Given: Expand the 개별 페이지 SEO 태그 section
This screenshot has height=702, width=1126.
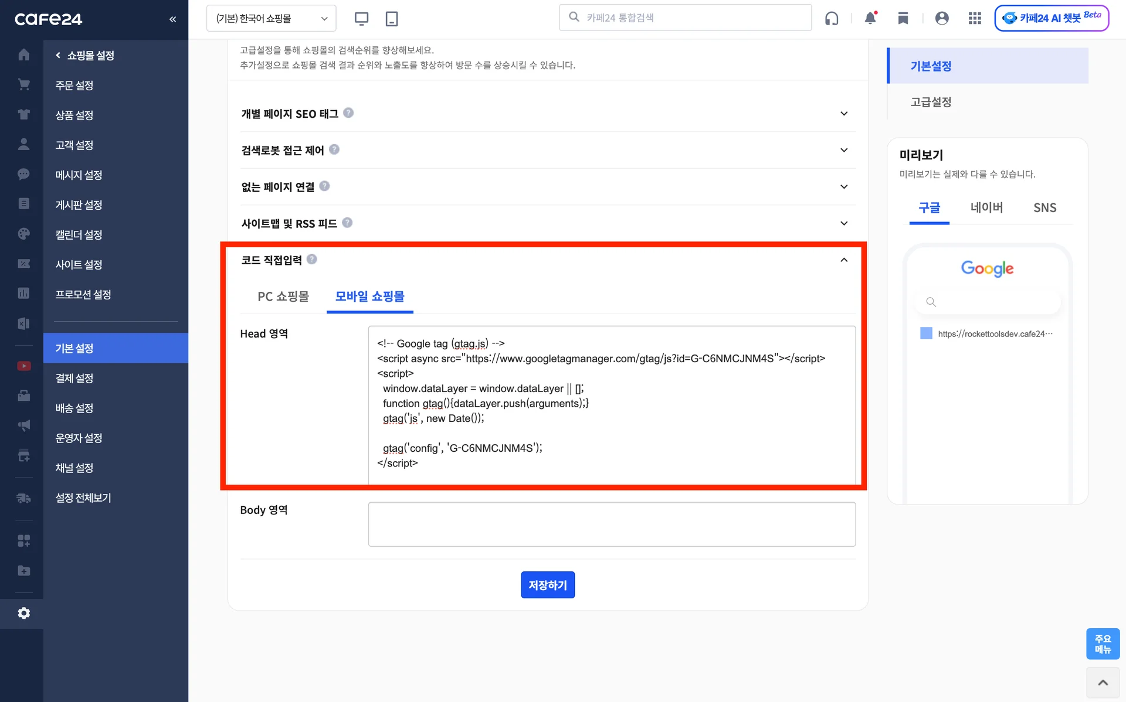Looking at the screenshot, I should 844,113.
